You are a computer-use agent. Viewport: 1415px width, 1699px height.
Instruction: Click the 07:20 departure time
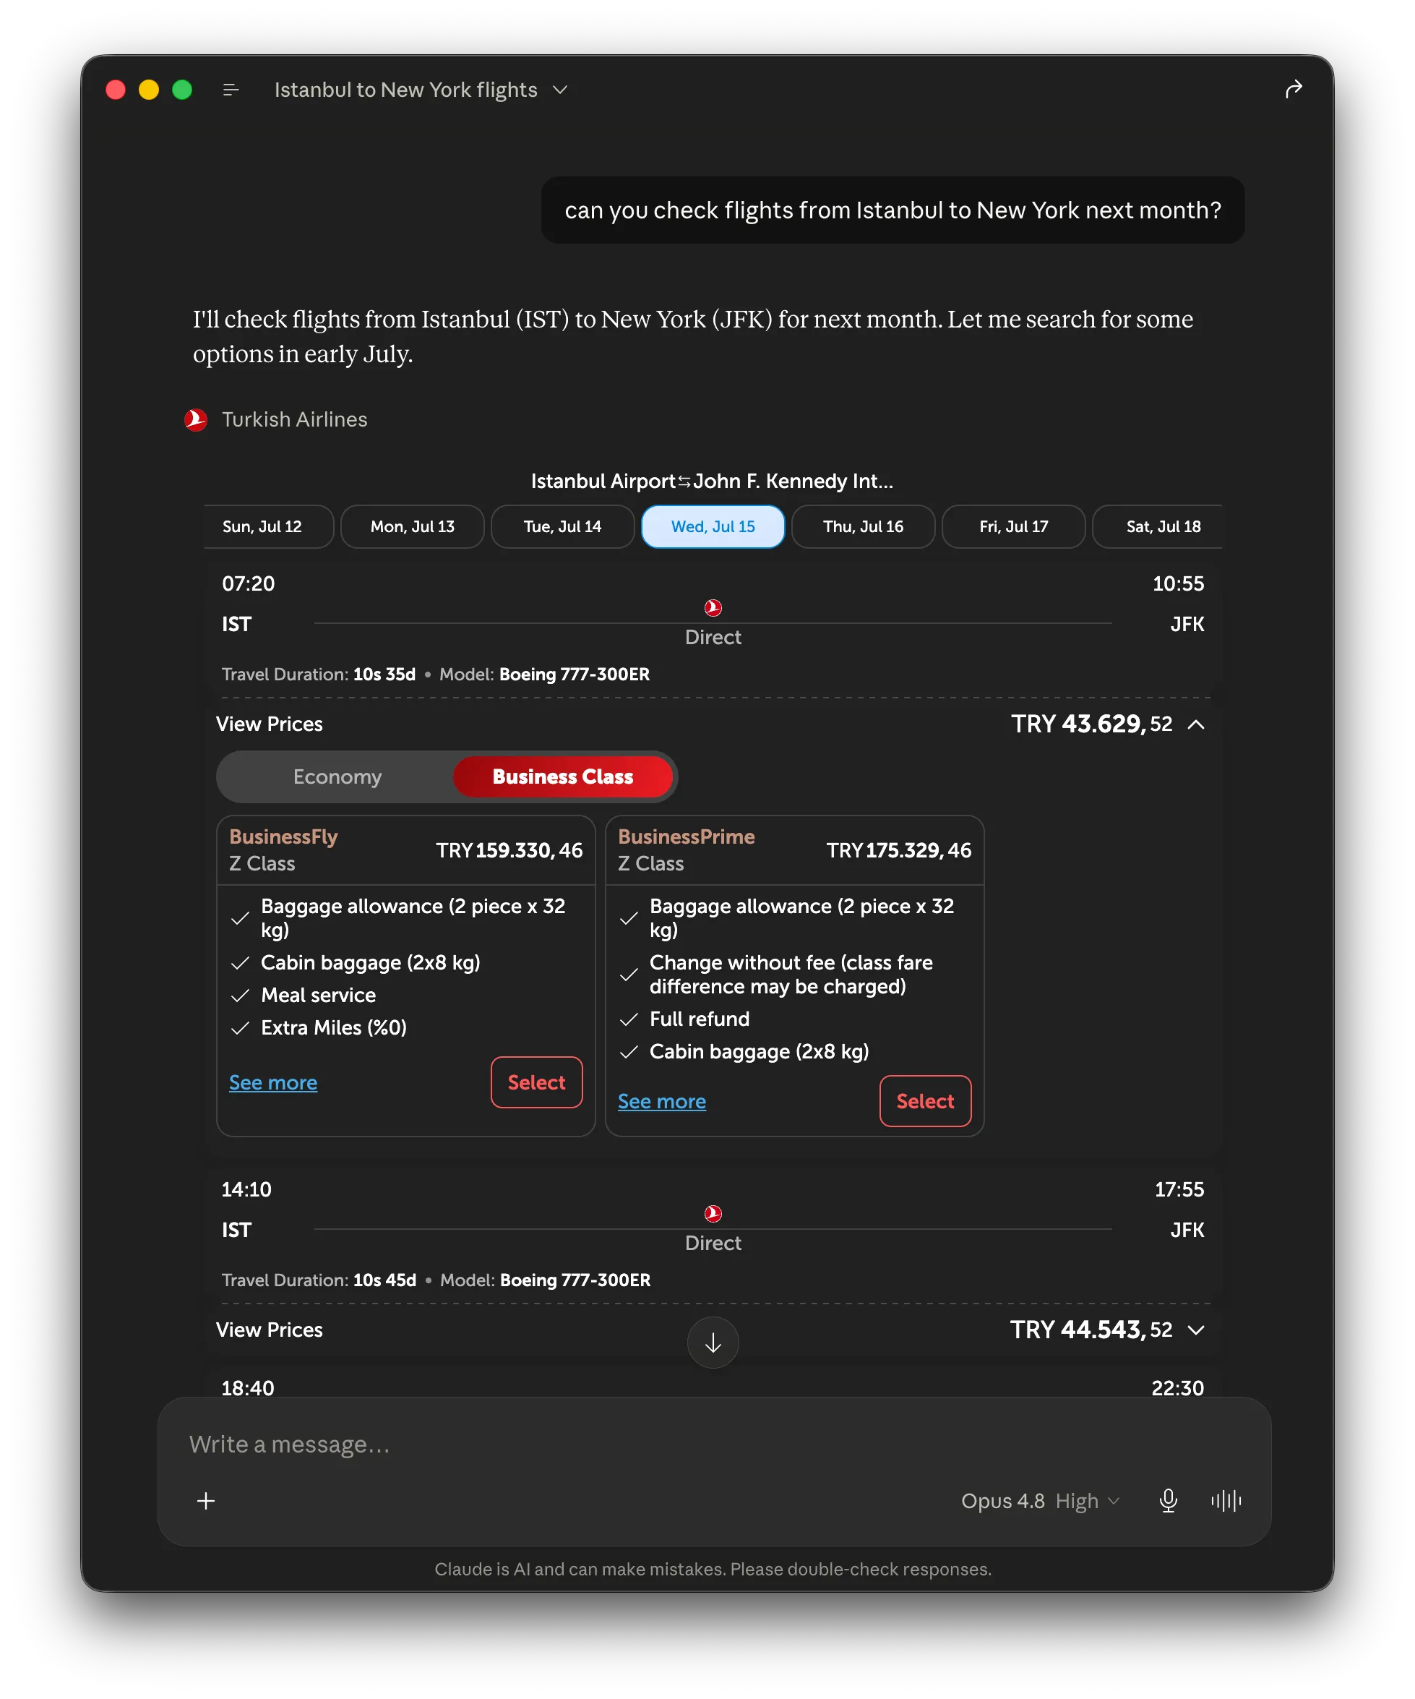coord(248,584)
